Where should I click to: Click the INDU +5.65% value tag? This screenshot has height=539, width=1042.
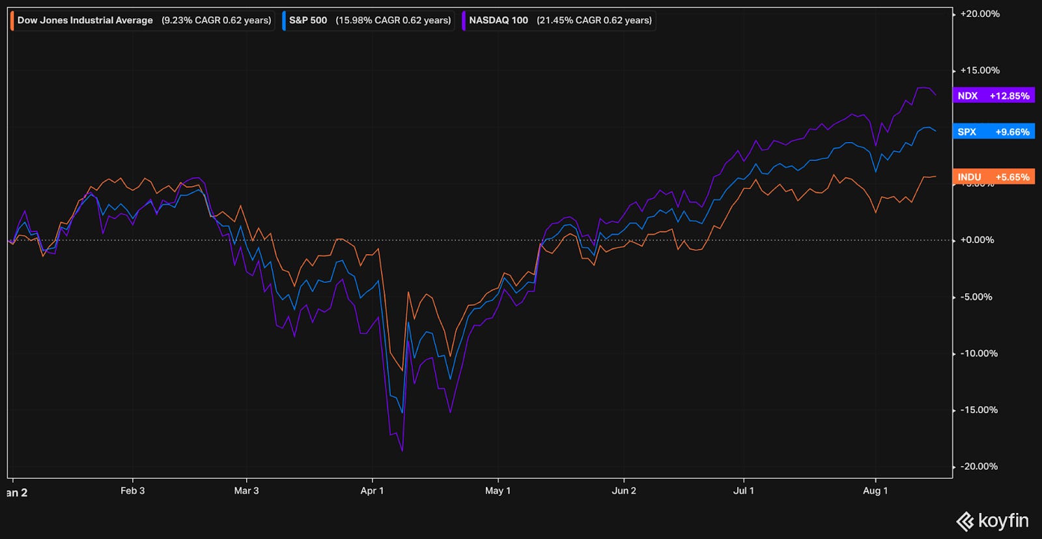coord(993,177)
